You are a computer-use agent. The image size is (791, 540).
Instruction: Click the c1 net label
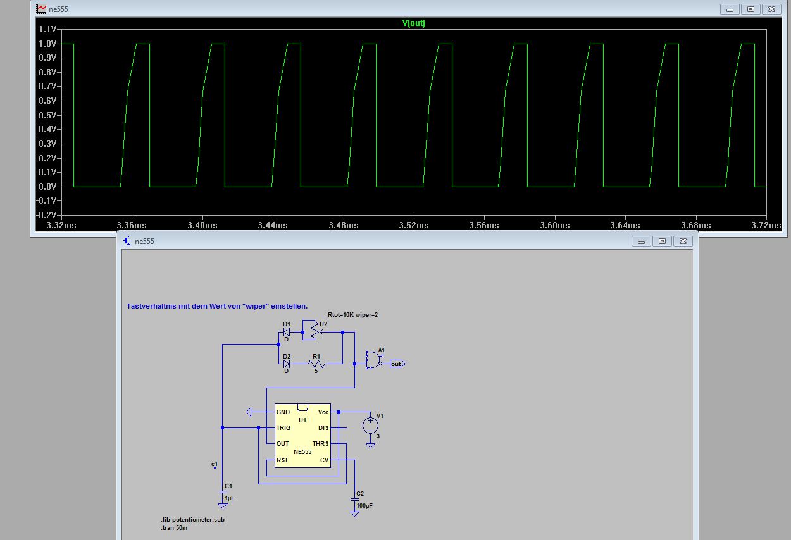pyautogui.click(x=215, y=464)
